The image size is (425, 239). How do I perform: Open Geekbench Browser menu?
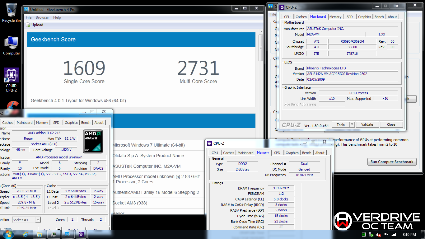click(42, 17)
